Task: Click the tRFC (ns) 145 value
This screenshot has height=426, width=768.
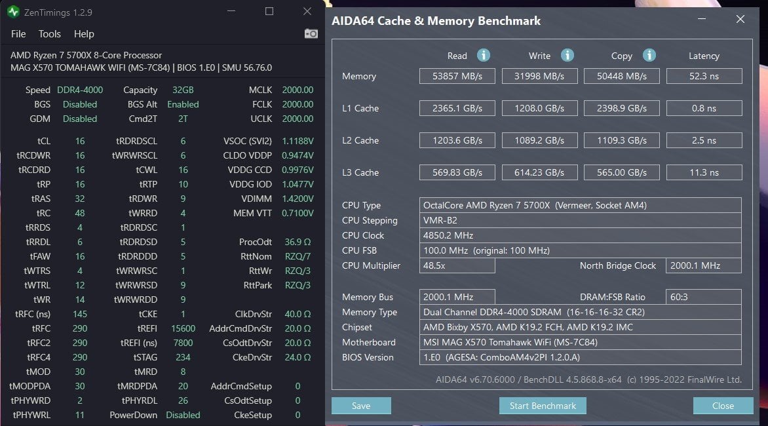Action: [80, 314]
